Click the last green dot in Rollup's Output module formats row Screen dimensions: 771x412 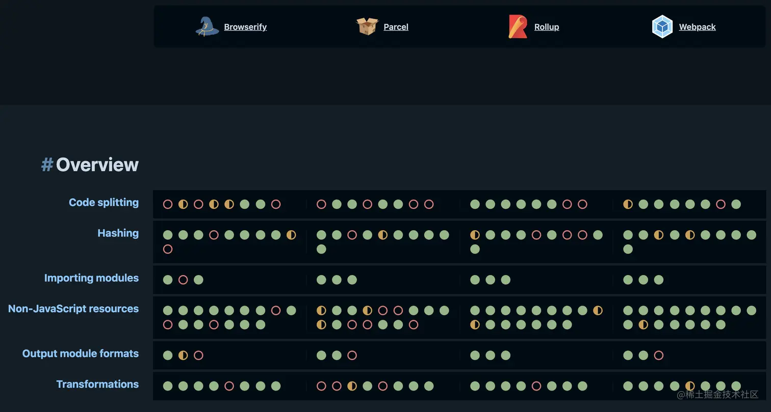505,355
